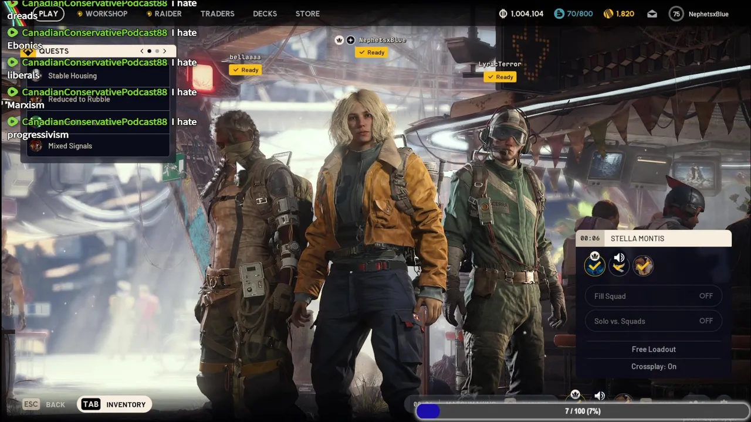Toggle the Solo vs. Squads option

[654, 321]
